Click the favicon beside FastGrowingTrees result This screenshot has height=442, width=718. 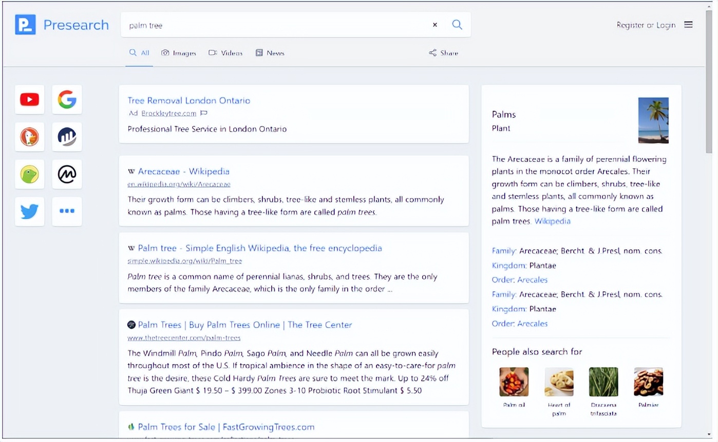click(131, 427)
